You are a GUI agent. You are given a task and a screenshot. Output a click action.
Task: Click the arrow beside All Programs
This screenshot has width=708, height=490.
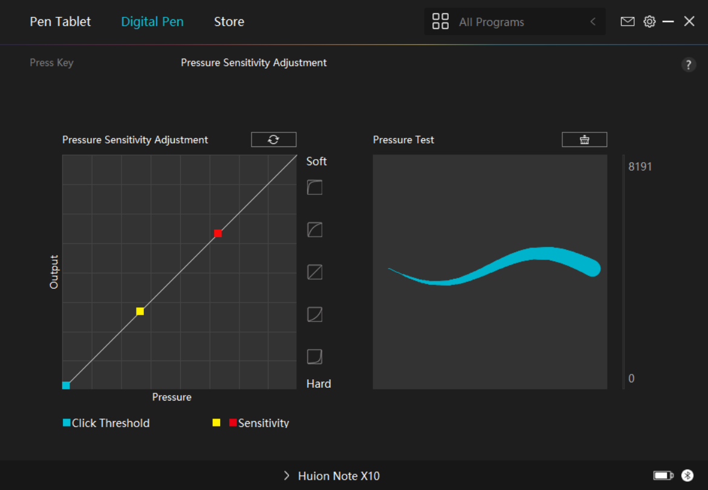point(593,22)
